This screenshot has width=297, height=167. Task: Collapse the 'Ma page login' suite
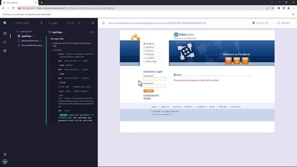(x=49, y=39)
